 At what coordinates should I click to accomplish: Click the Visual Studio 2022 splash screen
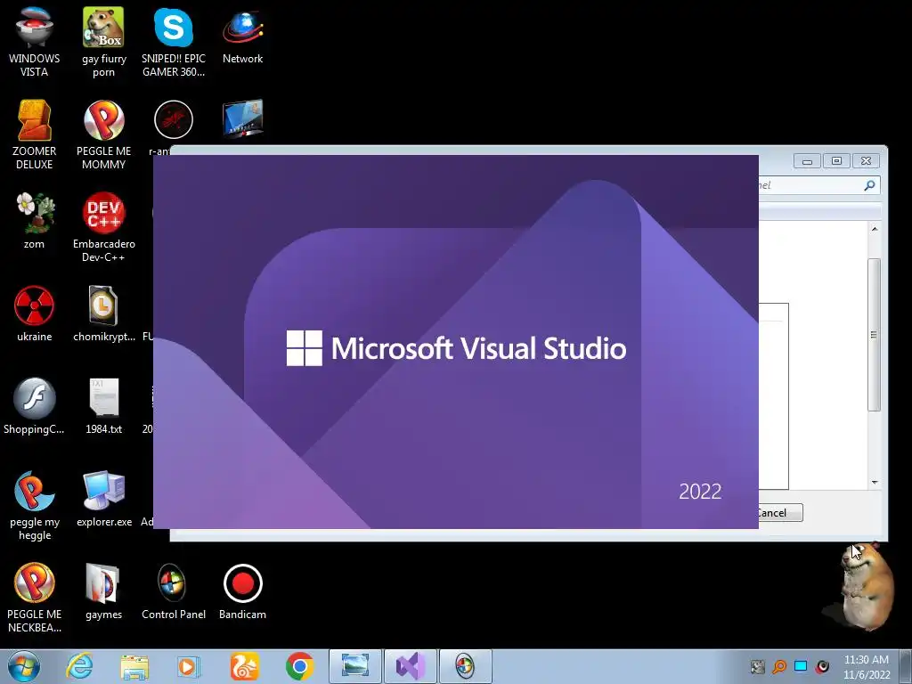(456, 342)
